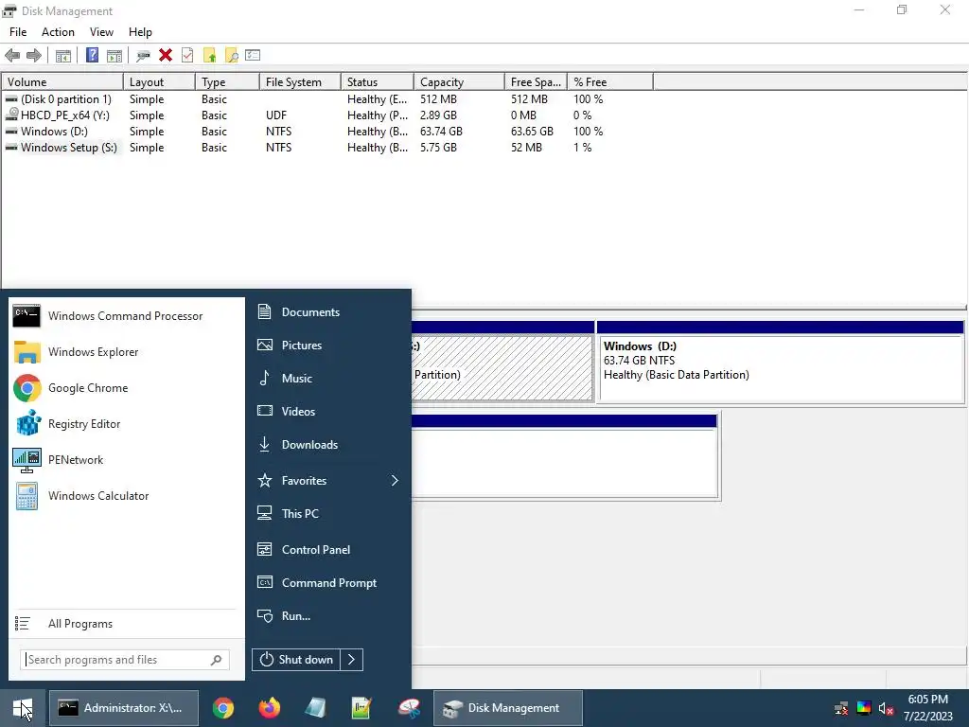Sort by File System column header
Image resolution: width=969 pixels, height=727 pixels.
click(300, 82)
